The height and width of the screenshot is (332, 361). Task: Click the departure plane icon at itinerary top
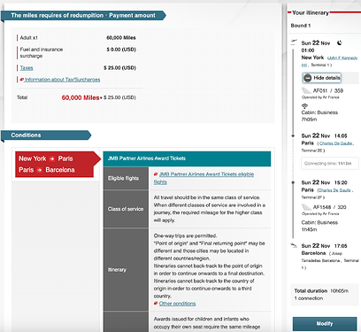point(294,42)
